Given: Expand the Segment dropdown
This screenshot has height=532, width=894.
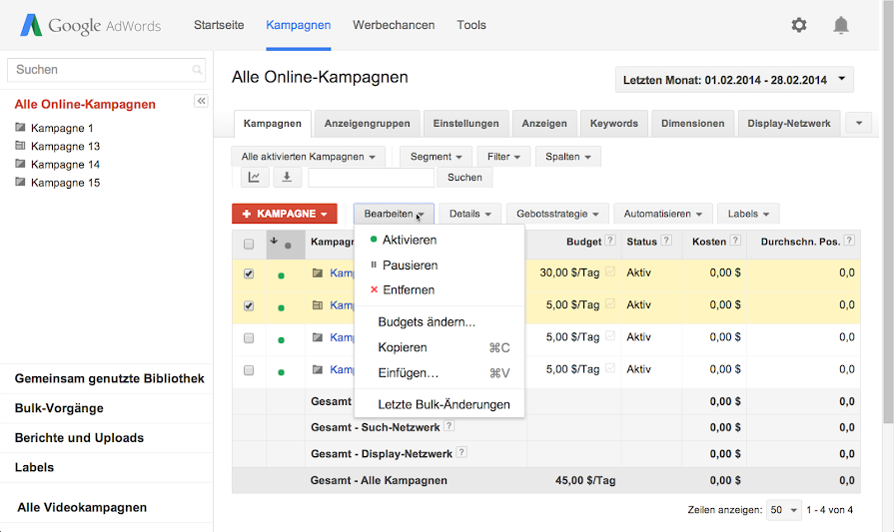Looking at the screenshot, I should click(437, 157).
